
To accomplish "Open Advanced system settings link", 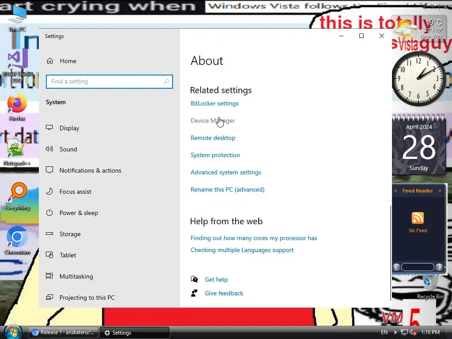I will [x=226, y=173].
